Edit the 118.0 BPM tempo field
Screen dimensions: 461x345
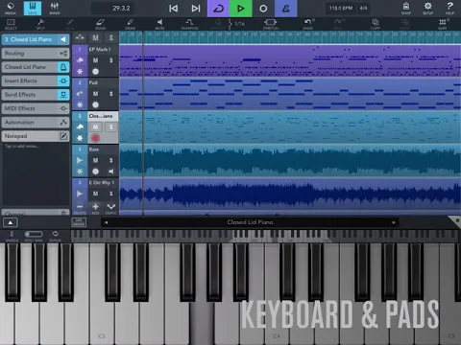(x=341, y=8)
